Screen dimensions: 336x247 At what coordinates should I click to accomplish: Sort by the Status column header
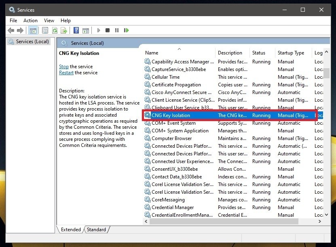coord(259,53)
